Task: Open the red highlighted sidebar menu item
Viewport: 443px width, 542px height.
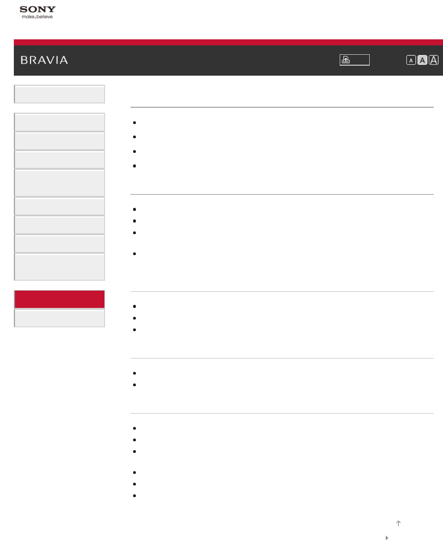Action: click(x=59, y=299)
